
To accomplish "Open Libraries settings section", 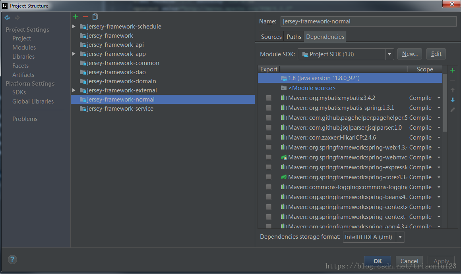I will [x=23, y=57].
